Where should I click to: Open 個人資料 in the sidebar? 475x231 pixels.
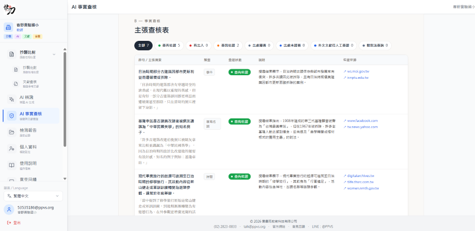pyautogui.click(x=31, y=149)
